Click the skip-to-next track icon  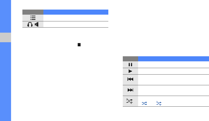(x=130, y=90)
